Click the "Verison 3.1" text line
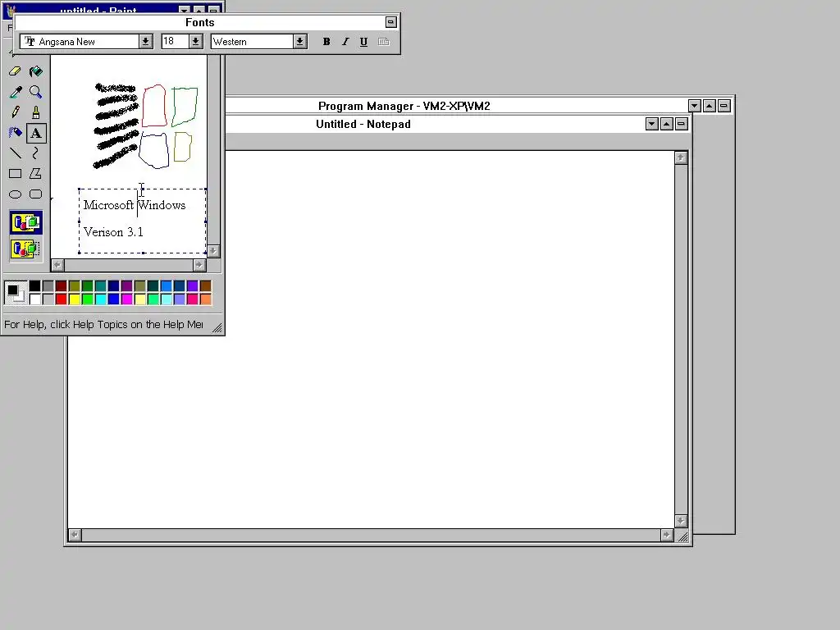The width and height of the screenshot is (840, 630). click(x=113, y=232)
